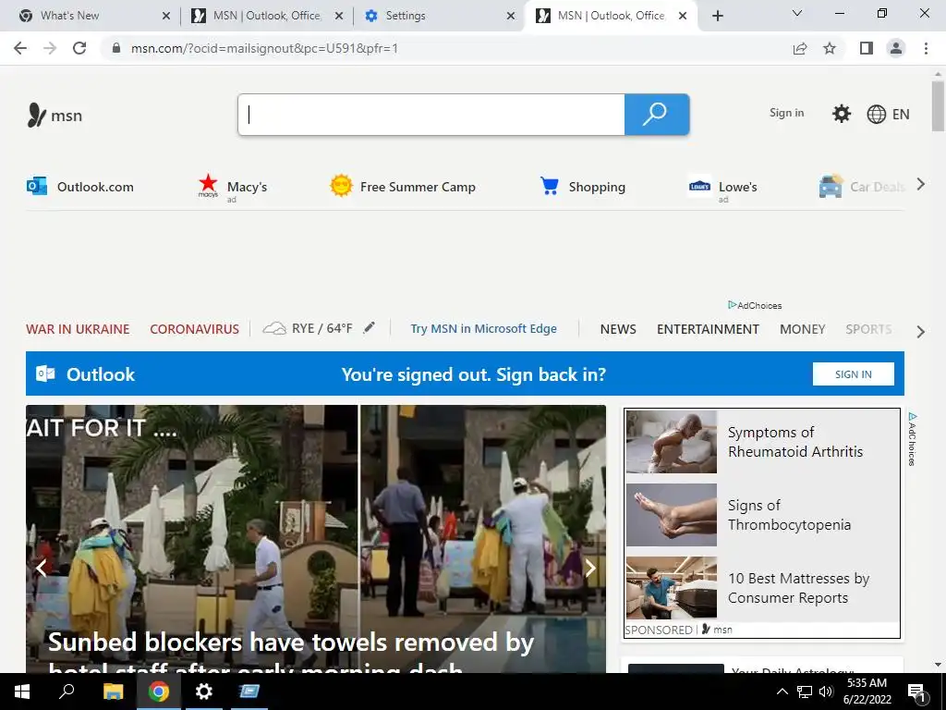
Task: Open ENTERTAINMENT category
Action: click(x=708, y=329)
